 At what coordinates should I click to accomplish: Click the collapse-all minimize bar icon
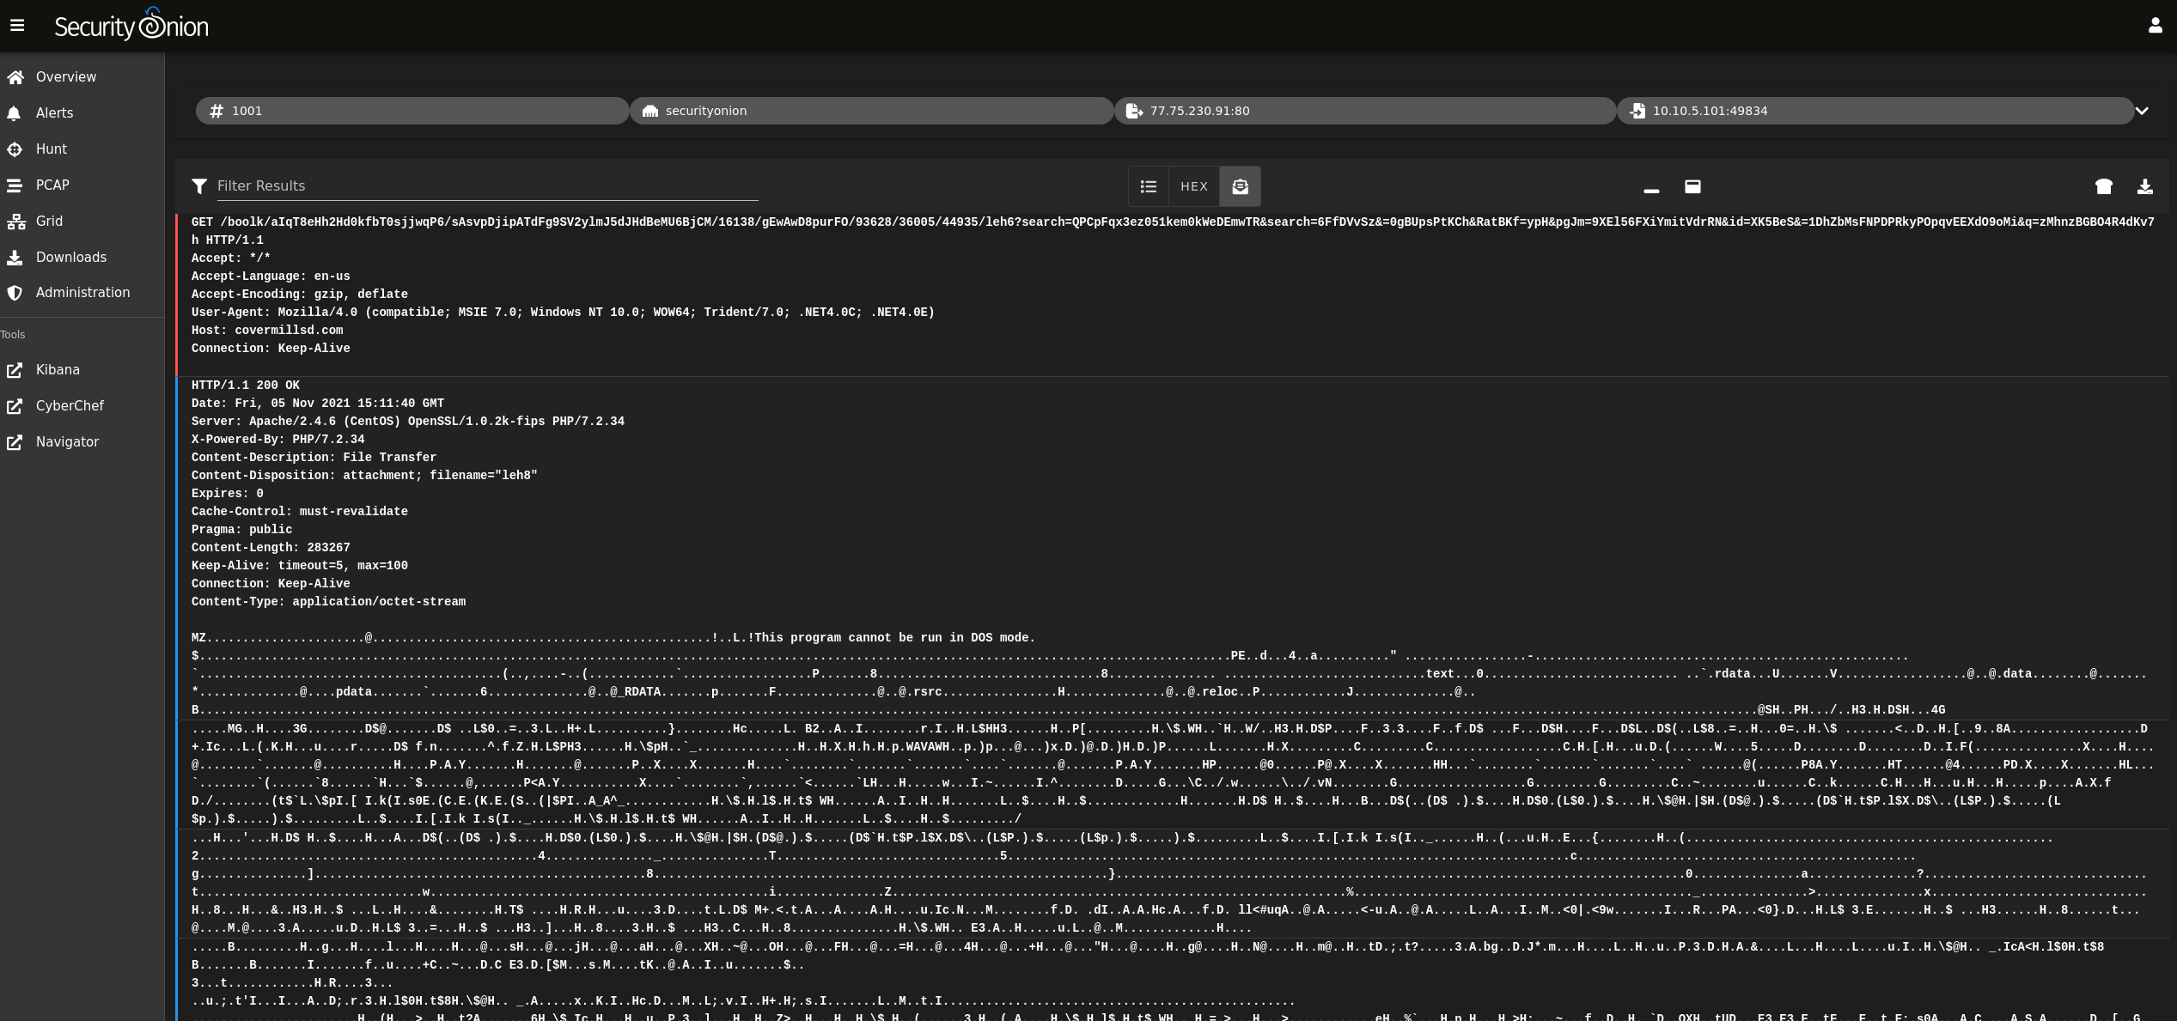[1651, 189]
